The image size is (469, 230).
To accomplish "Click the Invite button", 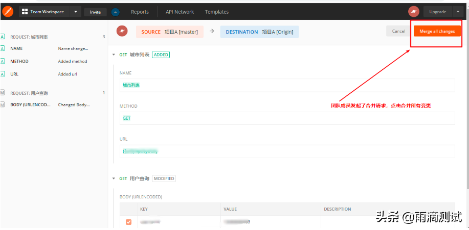I will click(x=95, y=12).
